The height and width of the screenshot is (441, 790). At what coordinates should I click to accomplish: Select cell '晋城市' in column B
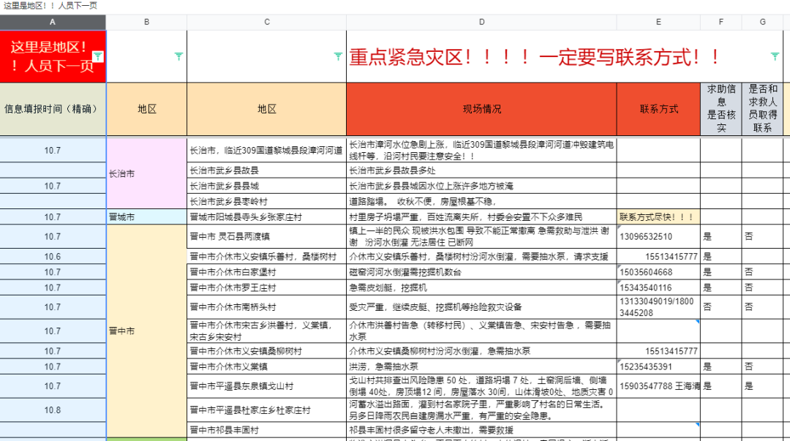coord(146,216)
